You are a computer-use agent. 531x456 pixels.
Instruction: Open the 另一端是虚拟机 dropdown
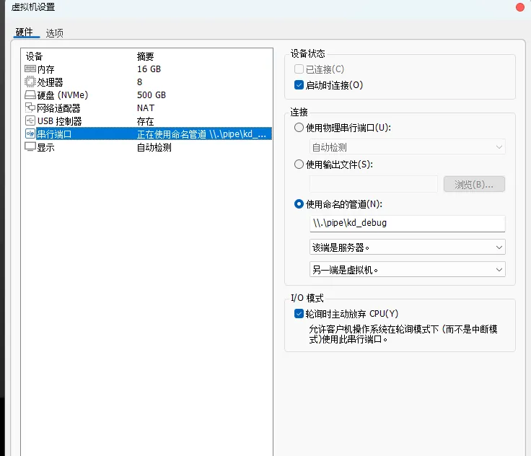click(408, 270)
